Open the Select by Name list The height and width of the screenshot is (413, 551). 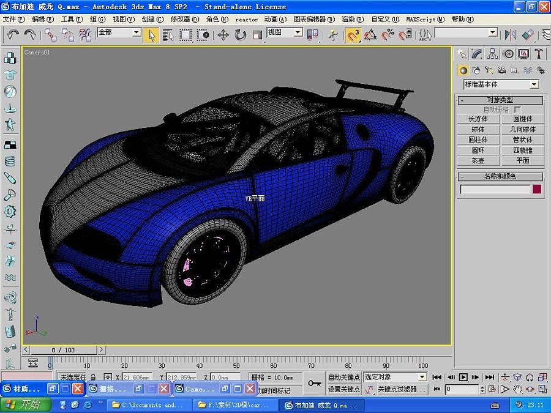[x=168, y=35]
